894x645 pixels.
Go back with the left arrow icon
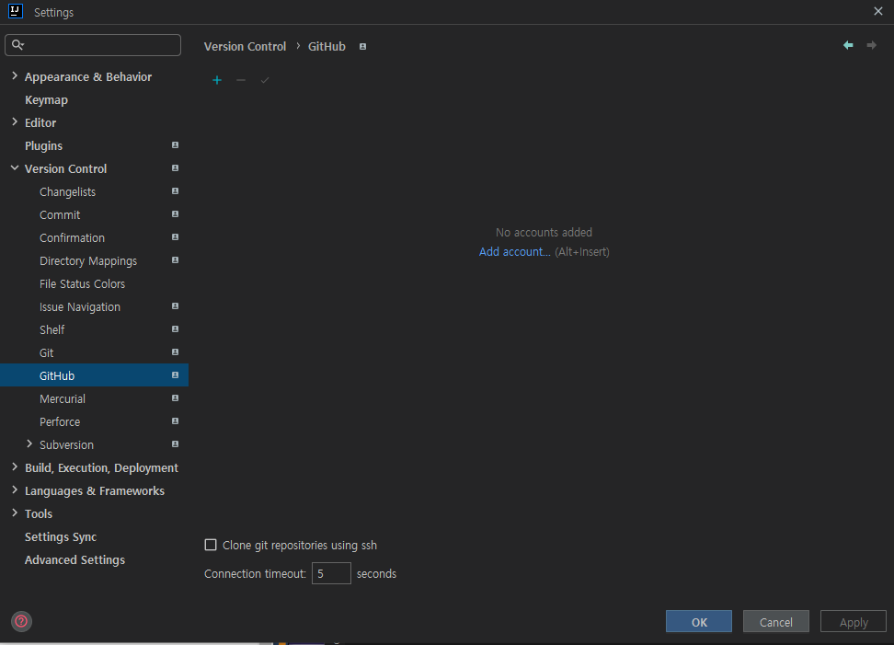pyautogui.click(x=848, y=45)
